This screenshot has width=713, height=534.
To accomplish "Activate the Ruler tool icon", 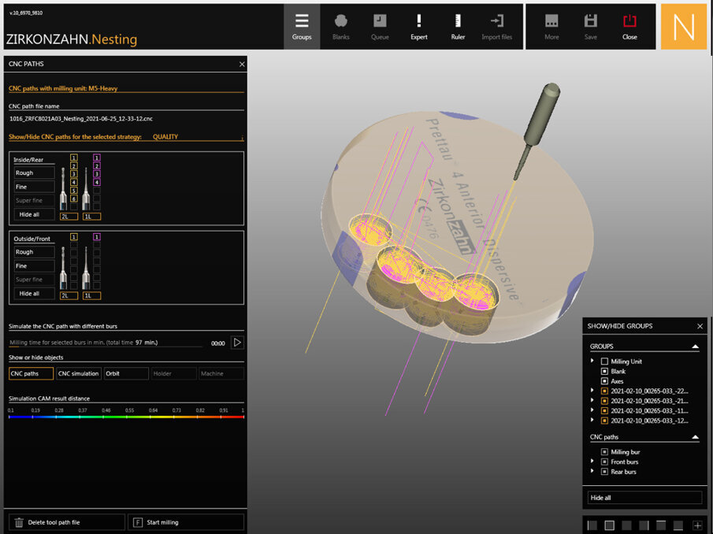I will [x=458, y=26].
